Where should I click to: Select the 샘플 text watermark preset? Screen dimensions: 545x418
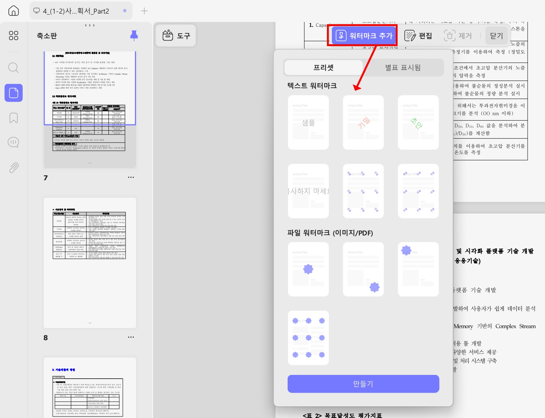[308, 122]
